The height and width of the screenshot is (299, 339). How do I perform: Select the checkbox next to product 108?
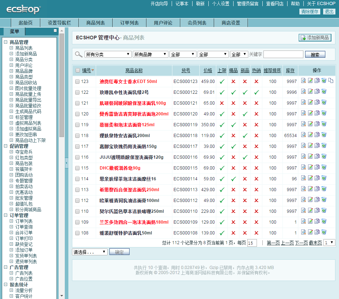[x=77, y=233]
